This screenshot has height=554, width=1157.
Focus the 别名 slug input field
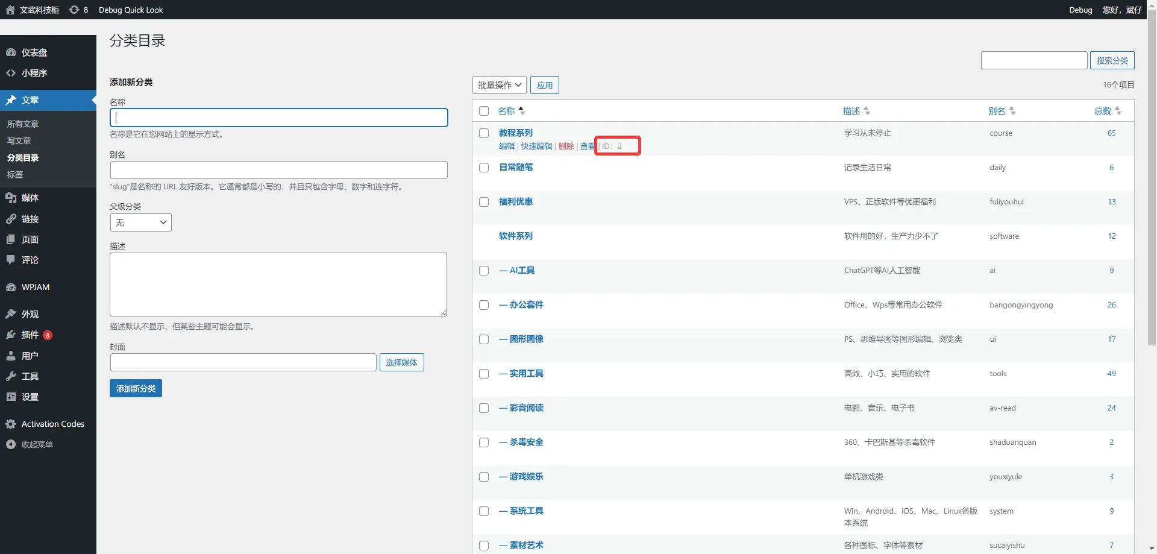click(x=279, y=170)
